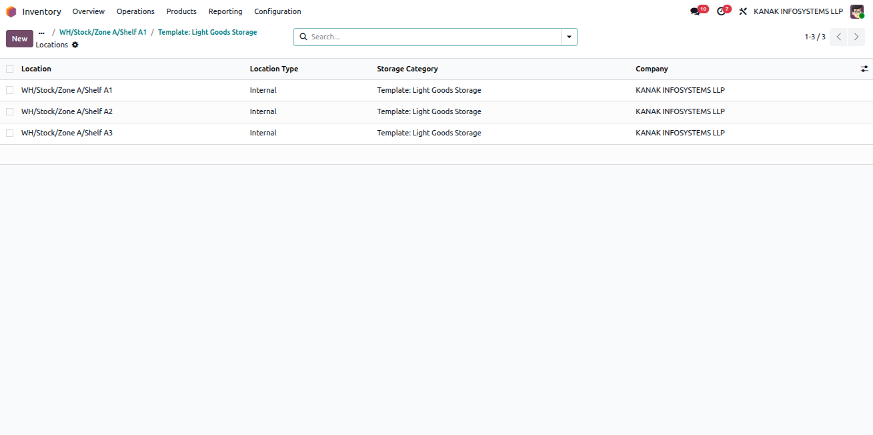Select the checkbox for Shelf A2 row
The height and width of the screenshot is (435, 873).
tap(10, 111)
